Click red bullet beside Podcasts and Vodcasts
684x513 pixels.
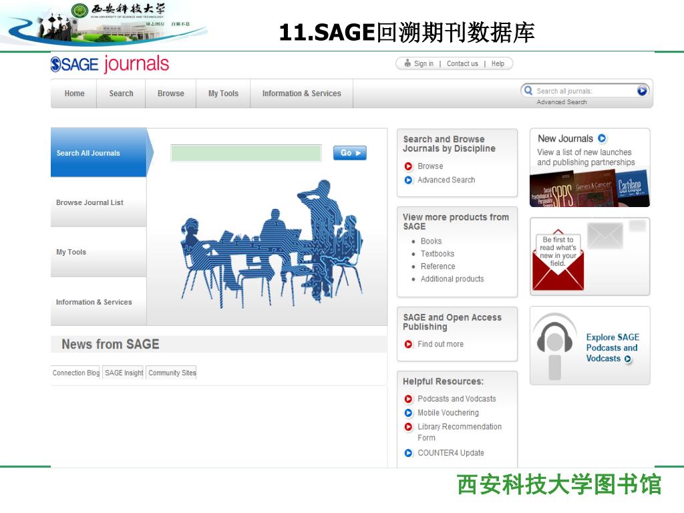coord(408,399)
